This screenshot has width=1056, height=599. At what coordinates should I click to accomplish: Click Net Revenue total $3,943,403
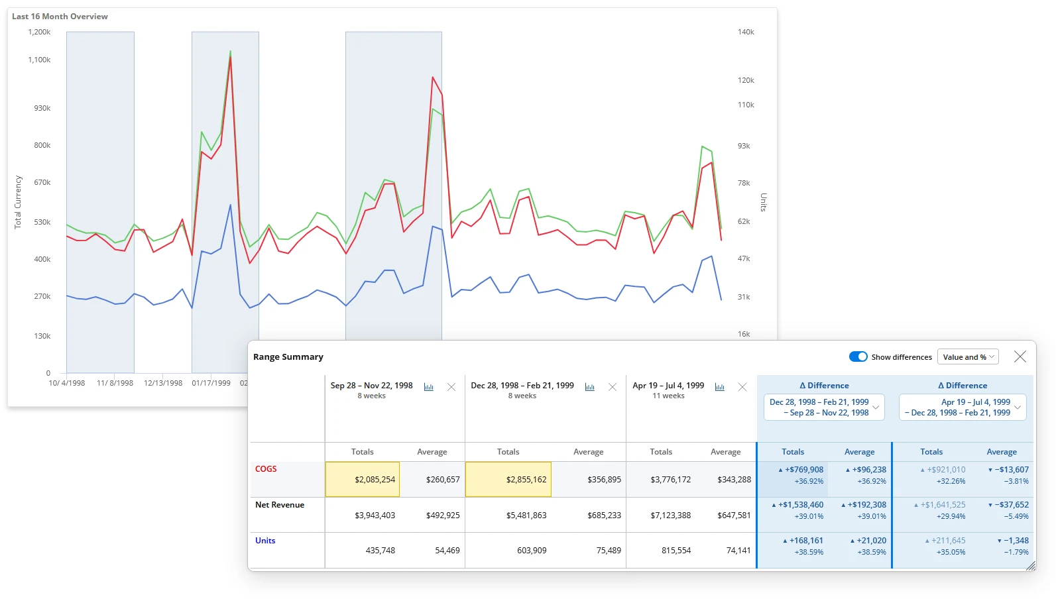coord(375,516)
